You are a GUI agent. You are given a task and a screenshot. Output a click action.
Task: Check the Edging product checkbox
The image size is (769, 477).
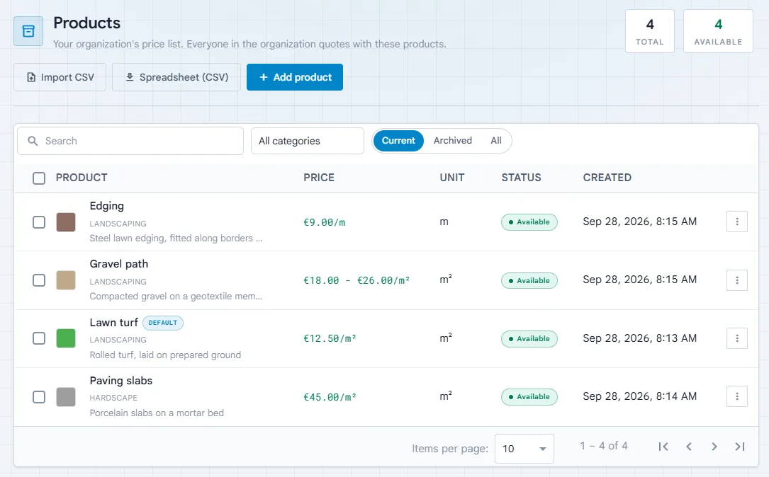[x=39, y=222]
